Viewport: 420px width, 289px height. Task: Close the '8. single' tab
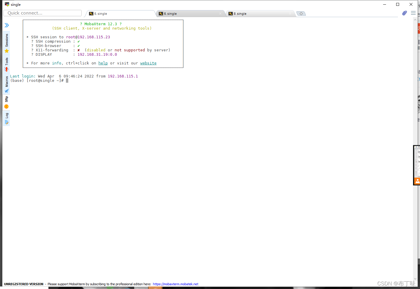[x=290, y=14]
